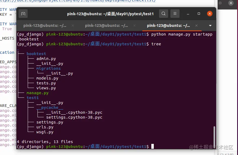Click 'admin.py' in the tree listing
238x155 pixels.
pyautogui.click(x=46, y=59)
